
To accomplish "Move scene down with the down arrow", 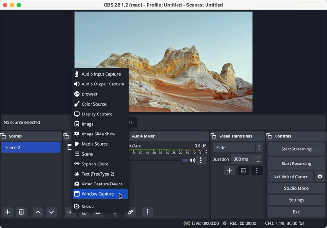I will pos(51,212).
